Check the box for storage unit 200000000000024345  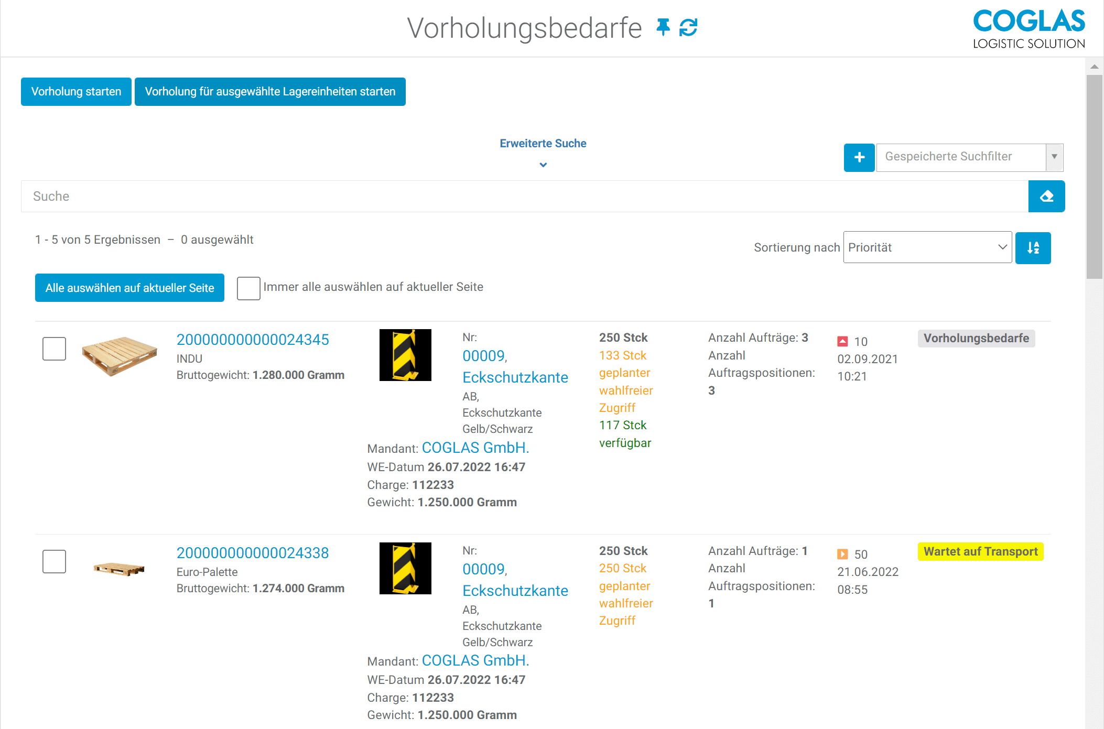[x=54, y=349]
